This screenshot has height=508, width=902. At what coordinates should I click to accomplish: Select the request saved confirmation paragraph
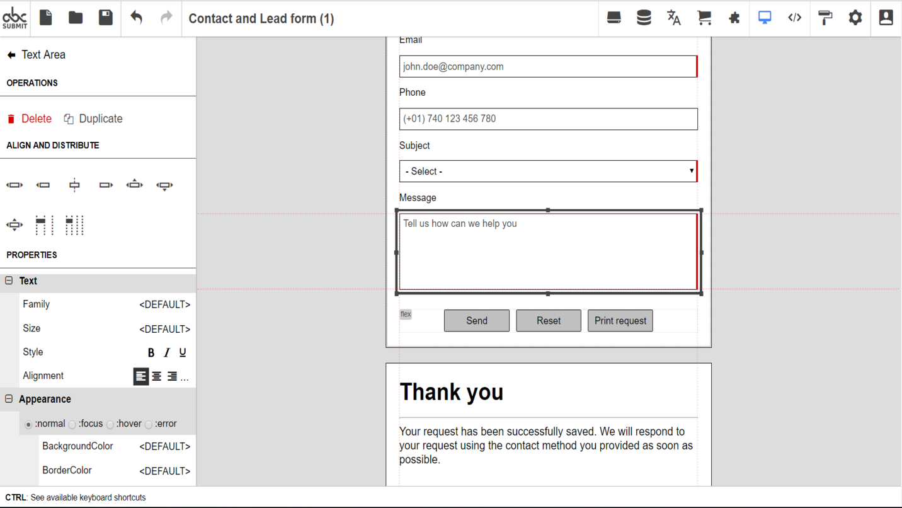(x=546, y=446)
